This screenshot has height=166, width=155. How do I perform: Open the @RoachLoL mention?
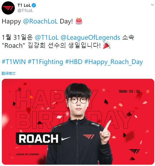tap(40, 21)
